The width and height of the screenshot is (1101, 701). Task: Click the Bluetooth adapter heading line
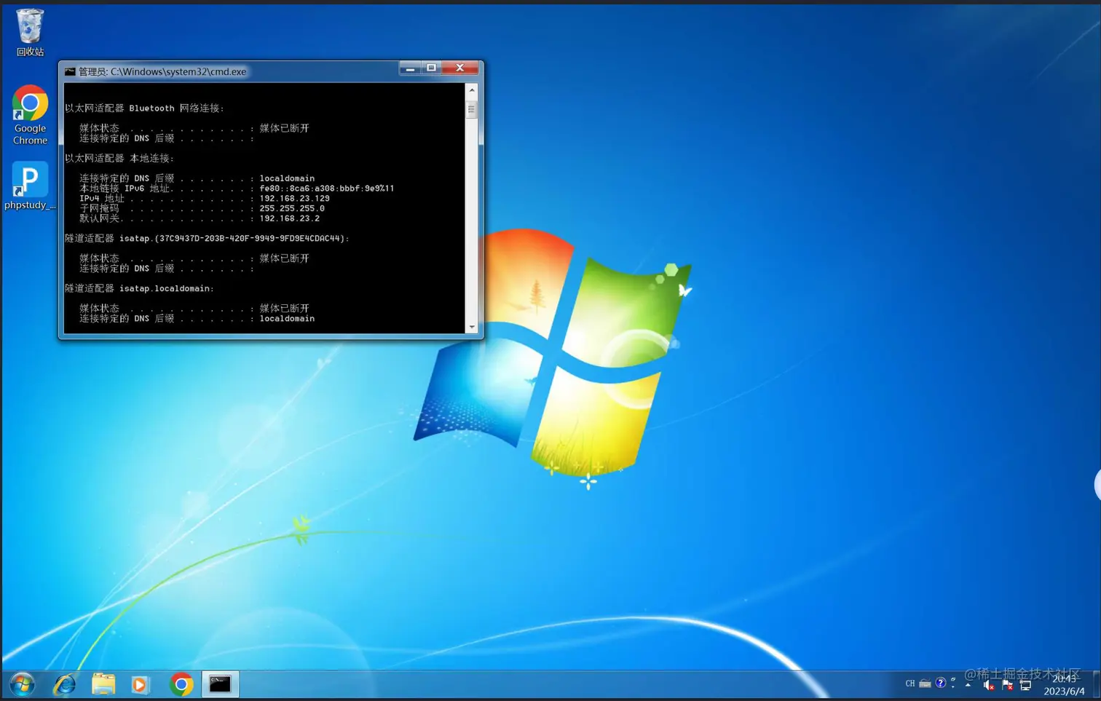(144, 108)
